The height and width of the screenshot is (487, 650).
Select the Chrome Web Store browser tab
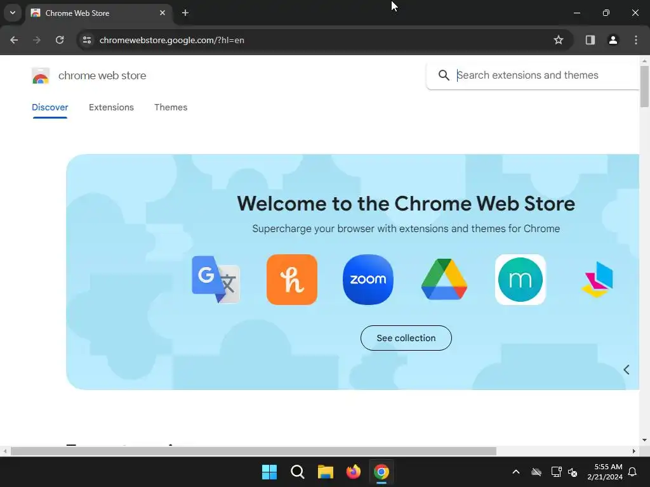[x=98, y=13]
